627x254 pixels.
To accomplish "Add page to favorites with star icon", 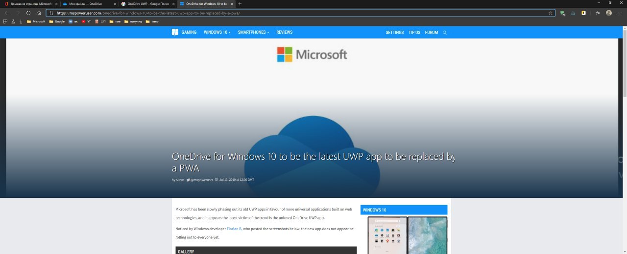I will pyautogui.click(x=551, y=13).
